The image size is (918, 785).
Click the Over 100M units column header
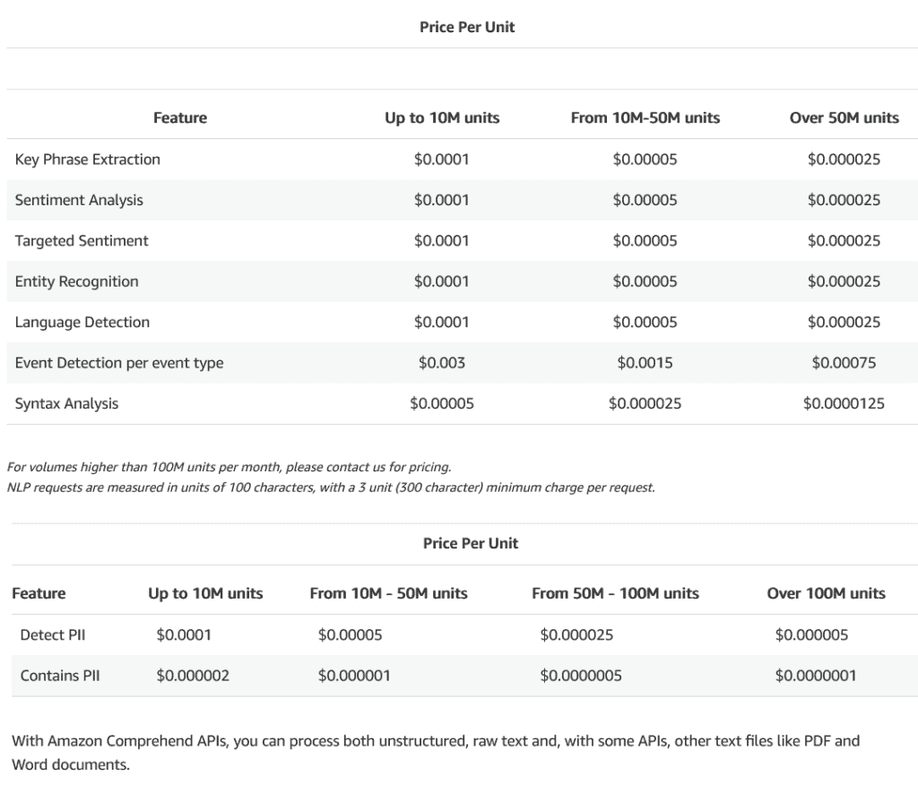coord(826,593)
